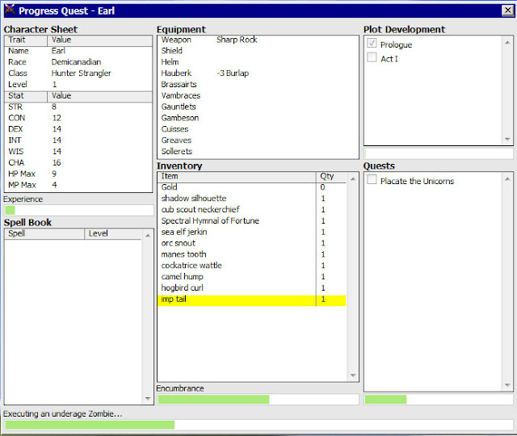Click Quests list scroll up arrow
The height and width of the screenshot is (436, 517).
(507, 178)
